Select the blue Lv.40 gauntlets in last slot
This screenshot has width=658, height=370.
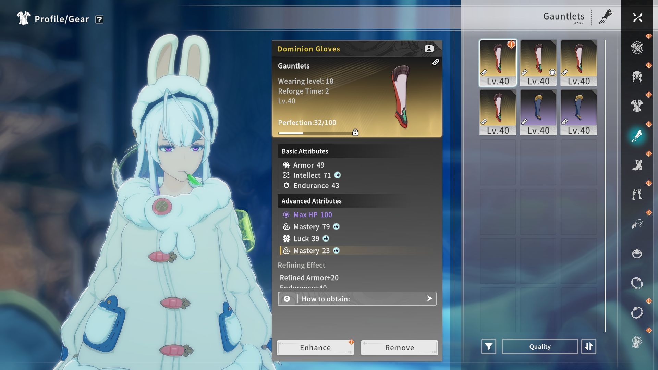(x=578, y=112)
